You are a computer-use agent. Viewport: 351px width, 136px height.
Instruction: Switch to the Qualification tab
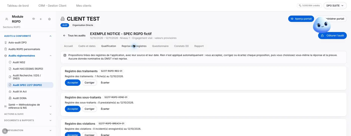(x=109, y=46)
